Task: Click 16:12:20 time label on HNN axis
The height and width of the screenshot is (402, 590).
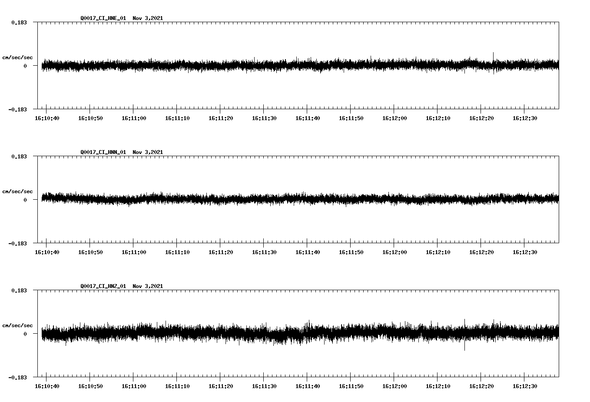Action: pyautogui.click(x=481, y=252)
